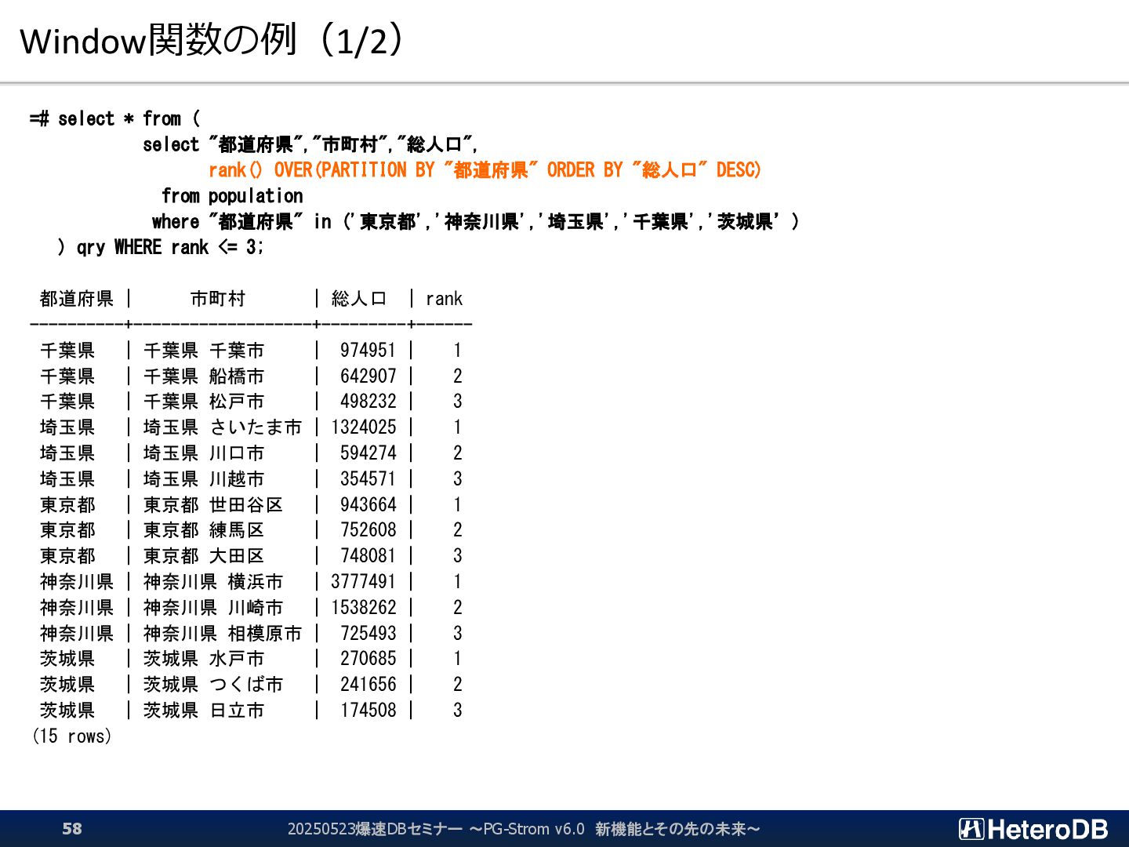Click population value 974951
This screenshot has width=1129, height=847.
point(368,351)
